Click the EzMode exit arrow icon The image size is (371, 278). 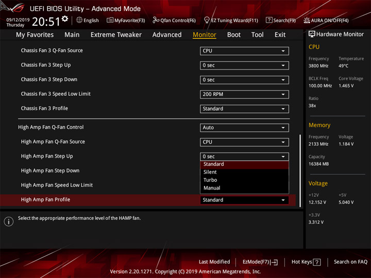click(x=275, y=262)
